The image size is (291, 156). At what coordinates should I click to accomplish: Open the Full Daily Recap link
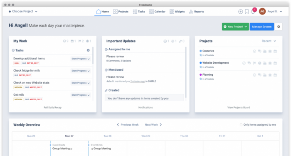tap(52, 107)
